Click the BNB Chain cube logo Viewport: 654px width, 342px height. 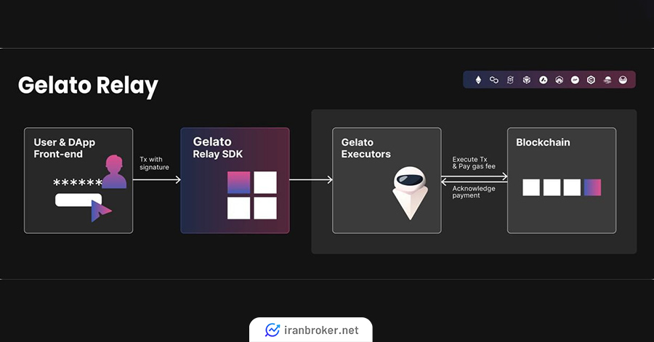pyautogui.click(x=526, y=80)
